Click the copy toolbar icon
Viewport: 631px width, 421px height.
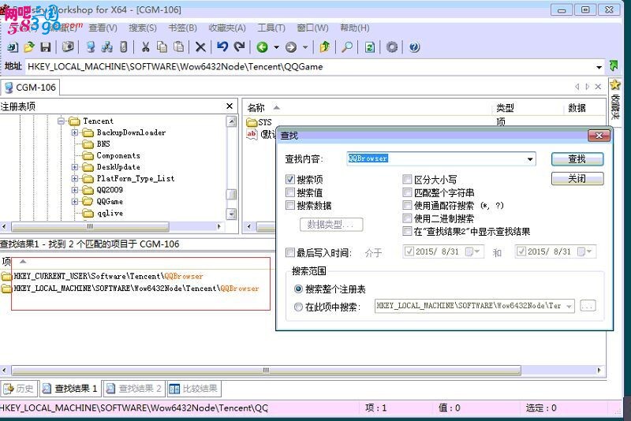click(162, 47)
